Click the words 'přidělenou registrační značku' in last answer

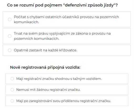click(x=86, y=101)
